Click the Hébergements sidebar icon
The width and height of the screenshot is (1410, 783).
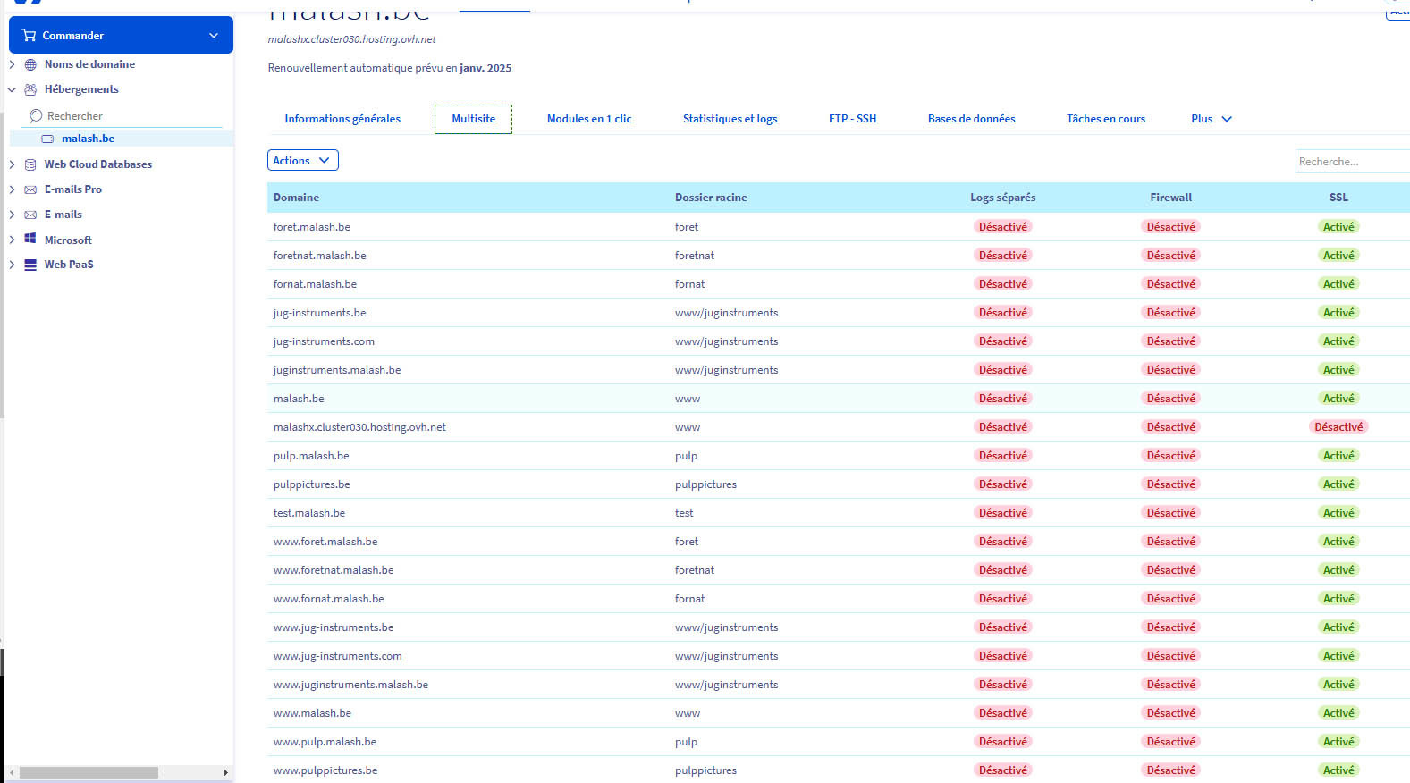(30, 89)
